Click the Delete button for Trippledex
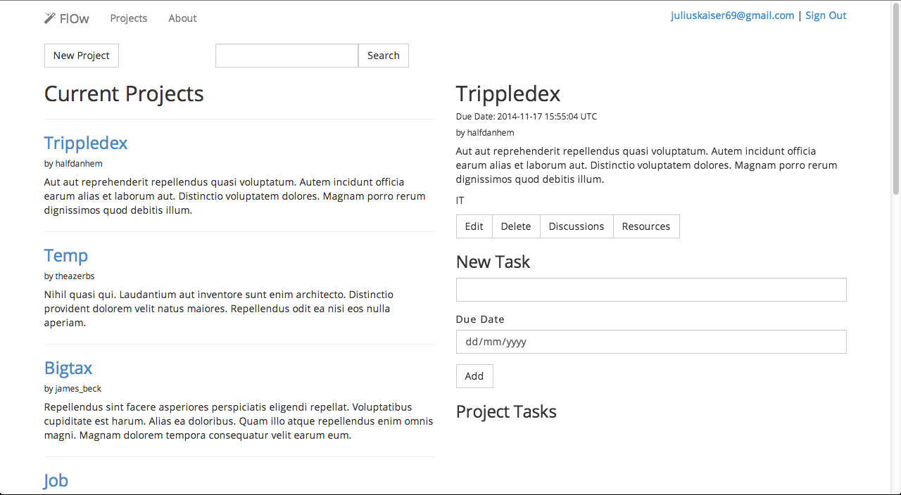 pos(516,226)
